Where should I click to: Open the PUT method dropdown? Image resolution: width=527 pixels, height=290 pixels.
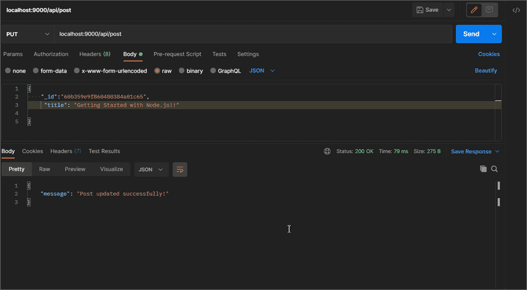coord(28,34)
